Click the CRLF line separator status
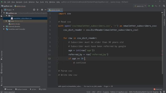Image resolution: width=166 pixels, height=93 pixels. (x=94, y=92)
